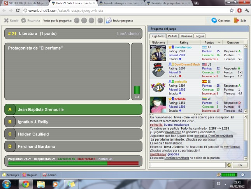Click the Enviar pregunta envelope icon
Screen dimensions: 251x189
[x=109, y=20]
